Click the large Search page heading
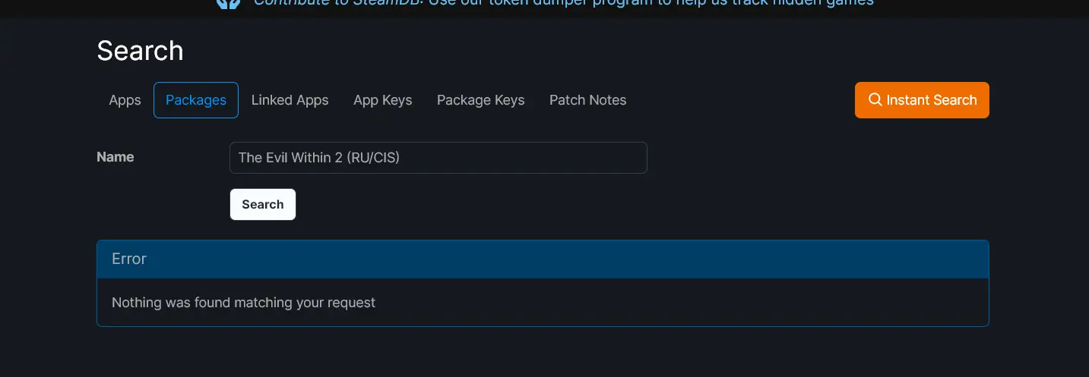 (x=140, y=51)
